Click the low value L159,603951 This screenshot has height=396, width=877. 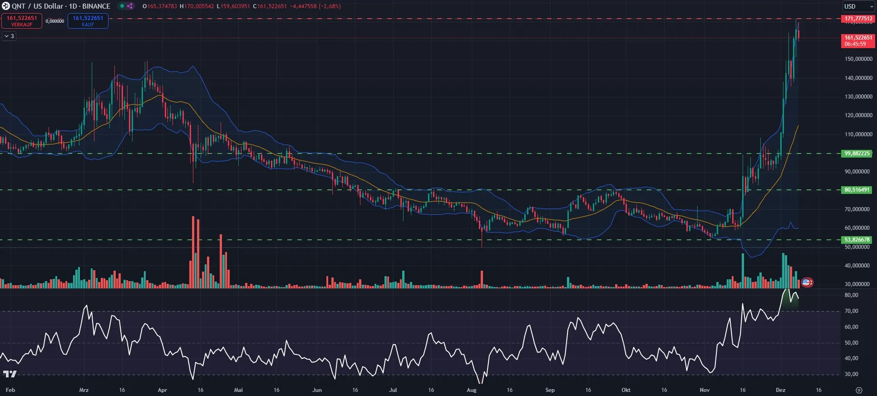[x=233, y=6]
